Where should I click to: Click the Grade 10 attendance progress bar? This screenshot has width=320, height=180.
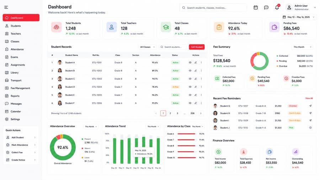coord(187,158)
